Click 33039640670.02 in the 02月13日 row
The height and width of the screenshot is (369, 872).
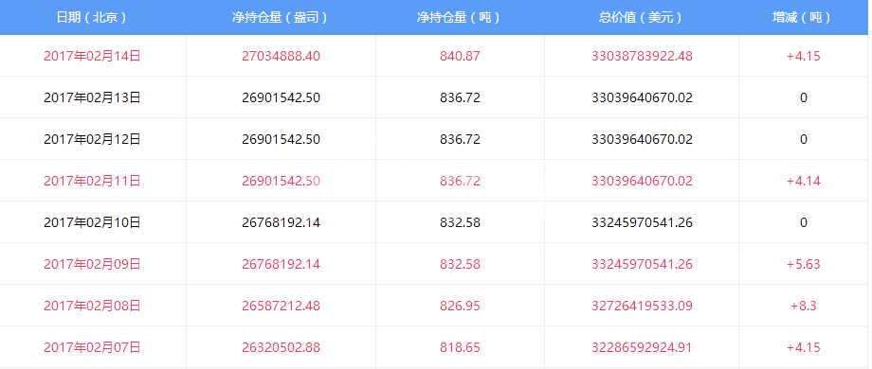(x=643, y=97)
